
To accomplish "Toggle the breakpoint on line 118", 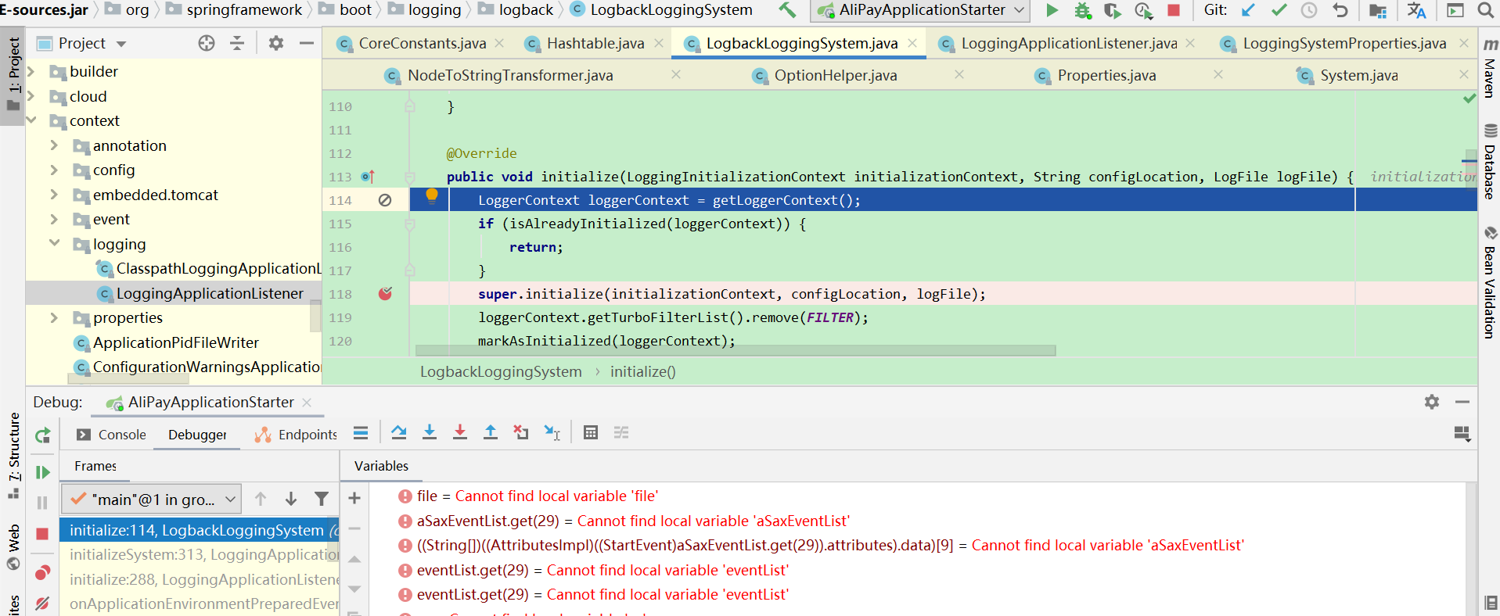I will pos(385,294).
